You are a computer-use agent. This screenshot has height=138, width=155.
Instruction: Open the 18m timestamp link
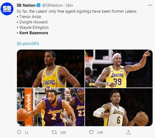[x=69, y=5]
